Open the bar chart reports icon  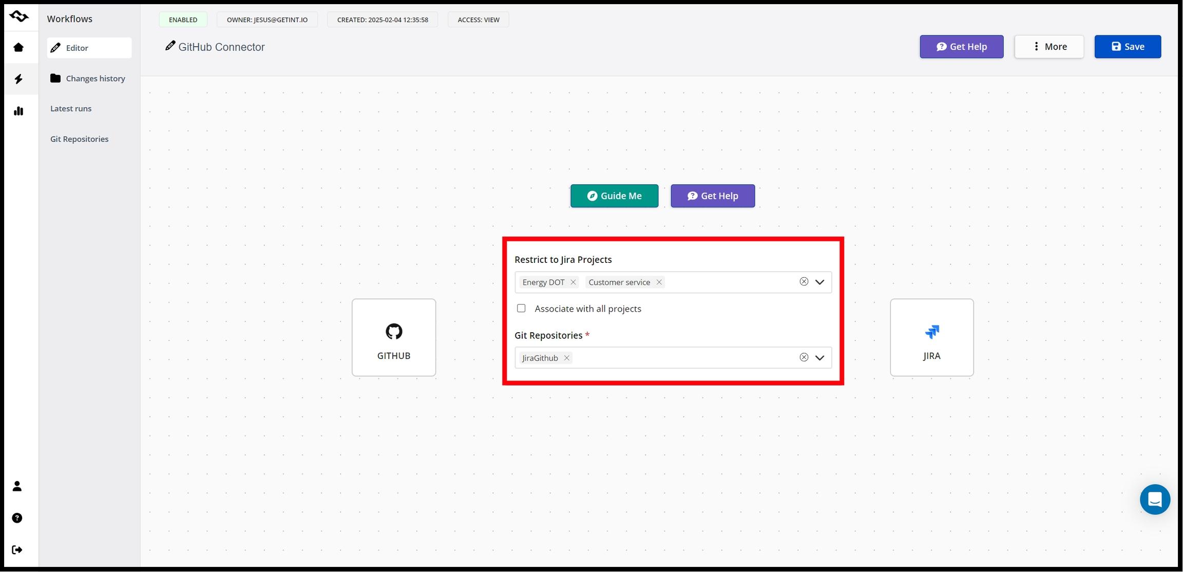[18, 111]
